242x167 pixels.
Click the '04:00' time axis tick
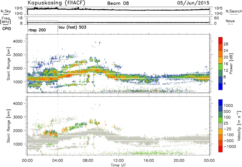(x=58, y=161)
